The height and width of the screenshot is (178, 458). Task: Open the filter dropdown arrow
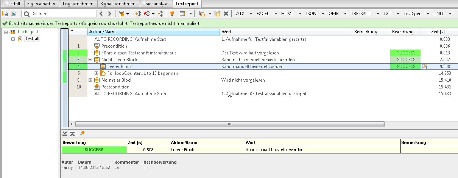128,14
